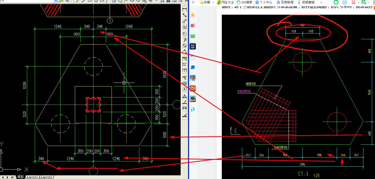Open the Dimension Style manager icon
Image resolution: width=375 pixels, height=179 pixels.
(185, 115)
